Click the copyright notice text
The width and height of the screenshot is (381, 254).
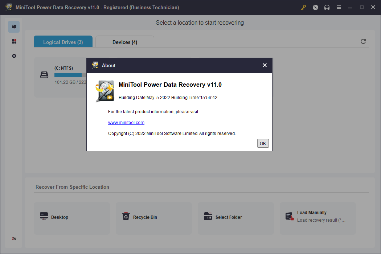(x=172, y=134)
